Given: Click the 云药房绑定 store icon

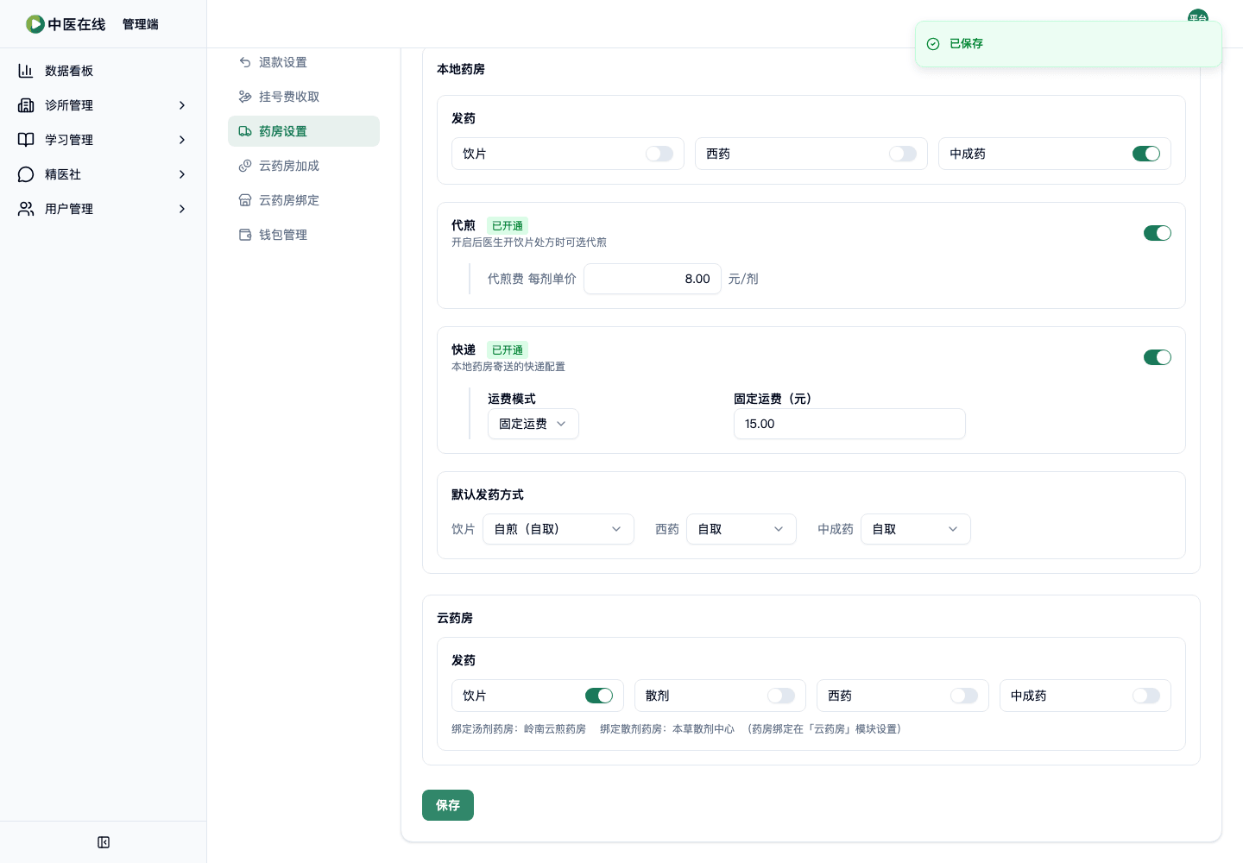Looking at the screenshot, I should (245, 200).
